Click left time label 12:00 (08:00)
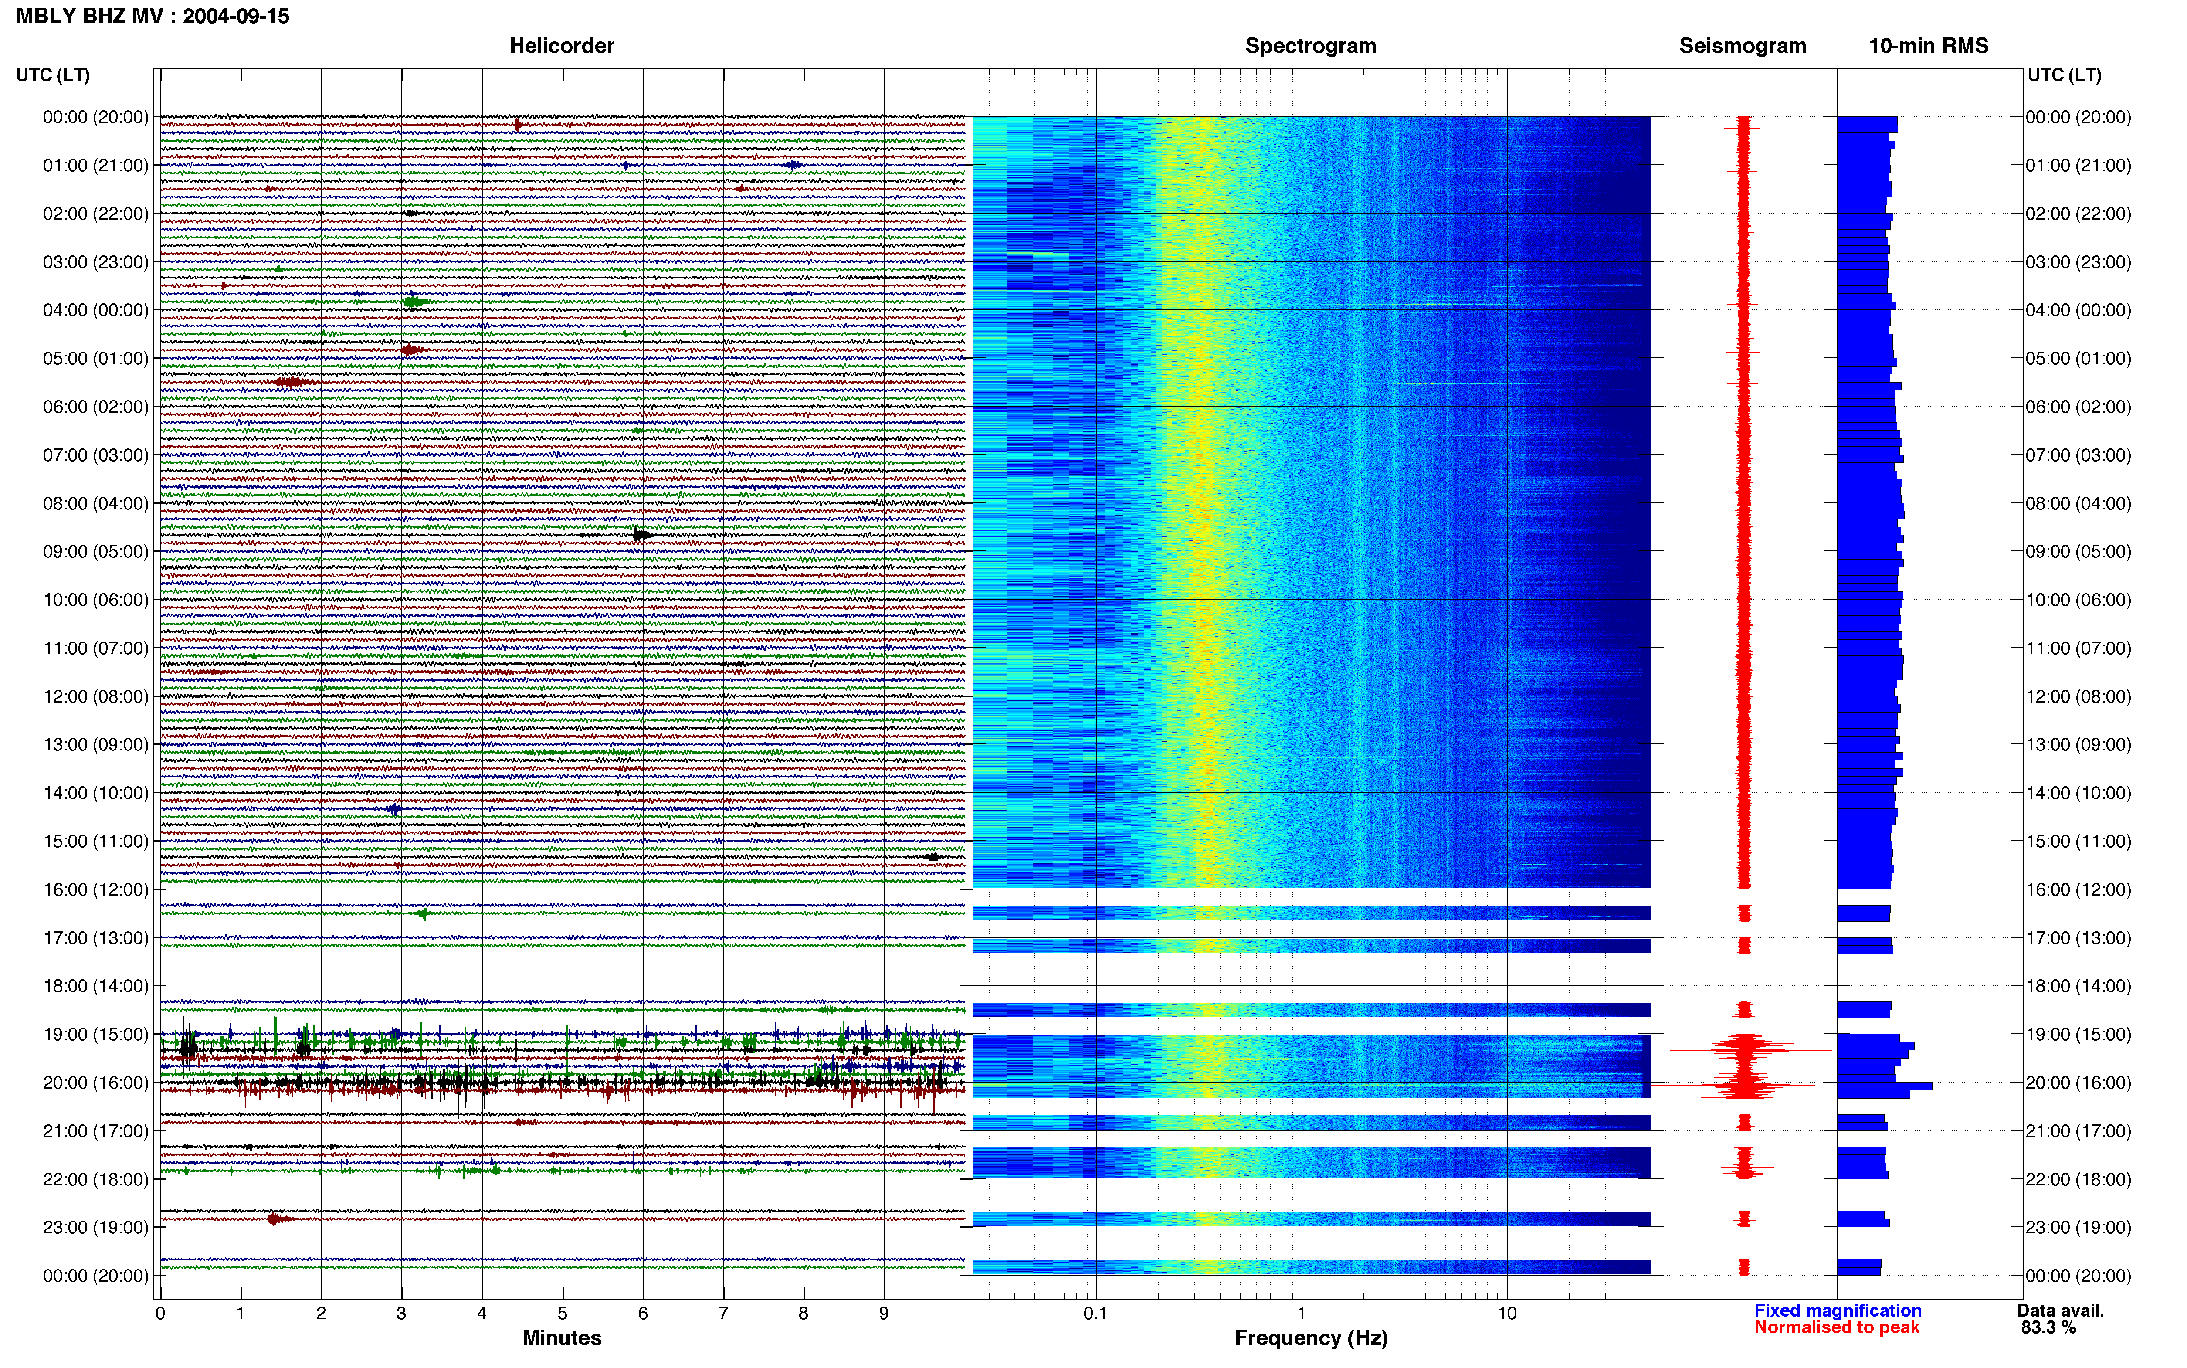 [96, 697]
